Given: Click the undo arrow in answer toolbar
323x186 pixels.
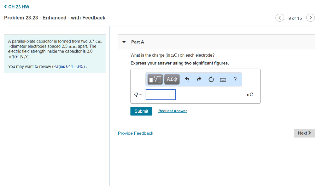Looking at the screenshot, I should click(187, 79).
